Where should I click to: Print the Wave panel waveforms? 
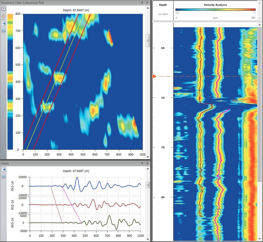pyautogui.click(x=4, y=177)
